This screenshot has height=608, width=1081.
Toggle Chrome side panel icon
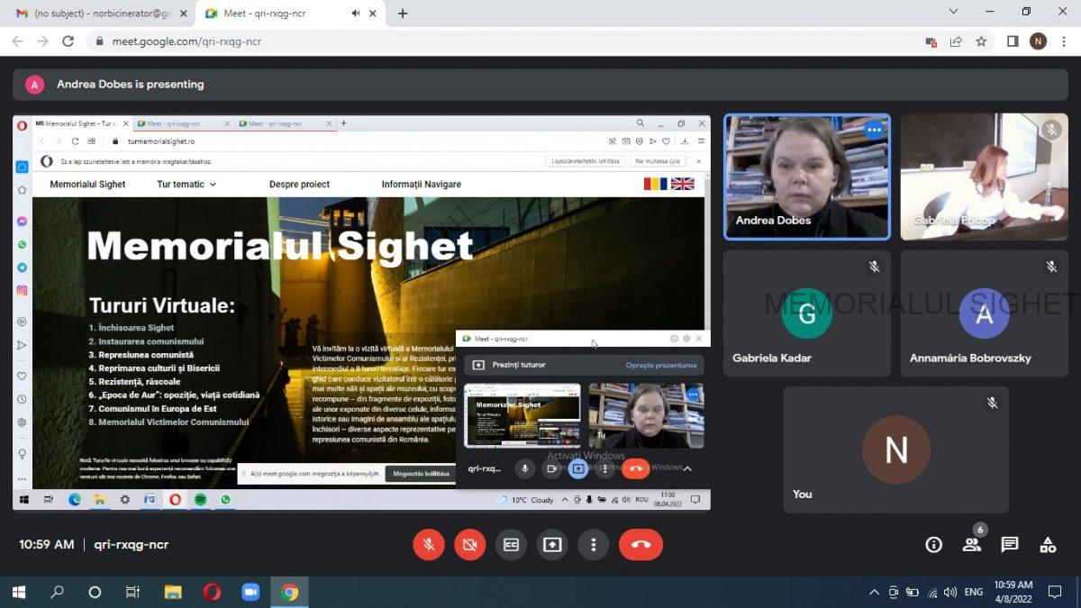click(1013, 41)
